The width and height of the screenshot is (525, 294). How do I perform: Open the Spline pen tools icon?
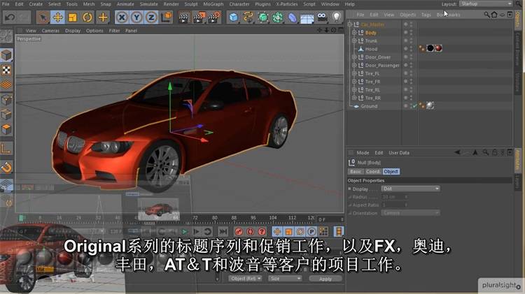click(x=248, y=17)
